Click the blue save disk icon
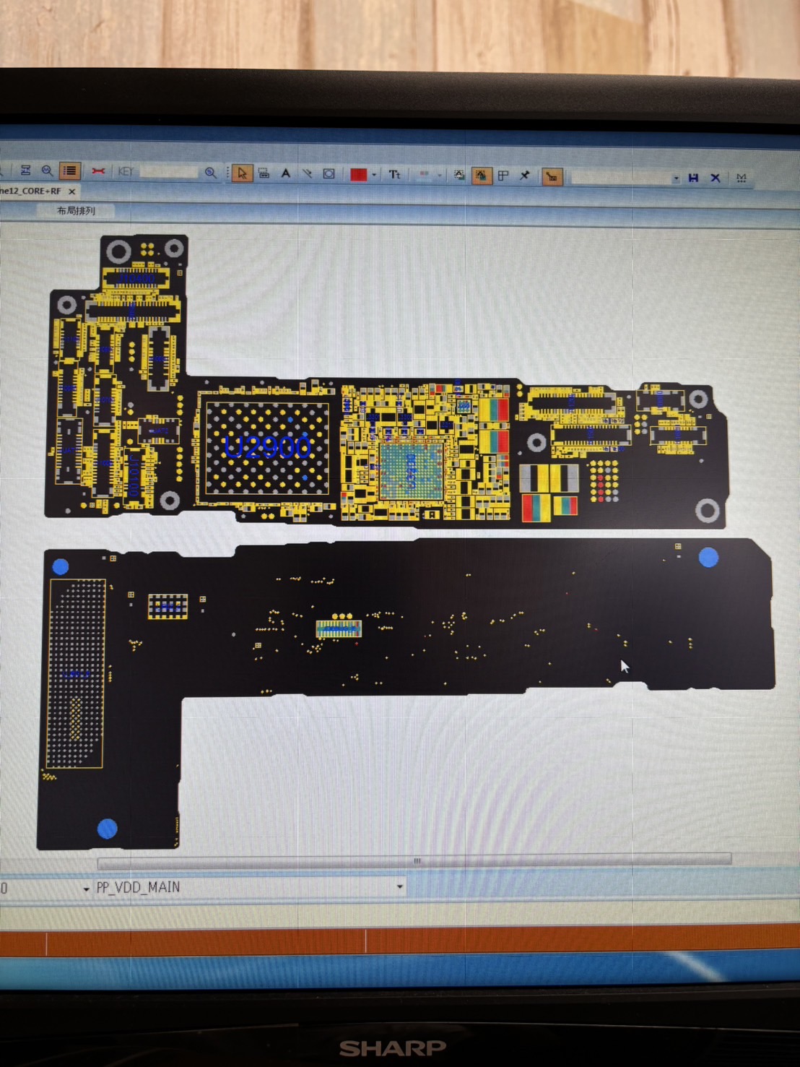 pos(693,178)
